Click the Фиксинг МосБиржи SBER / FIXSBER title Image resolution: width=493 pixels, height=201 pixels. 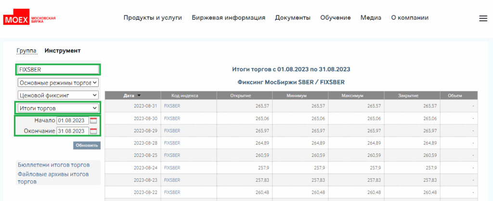tap(291, 82)
